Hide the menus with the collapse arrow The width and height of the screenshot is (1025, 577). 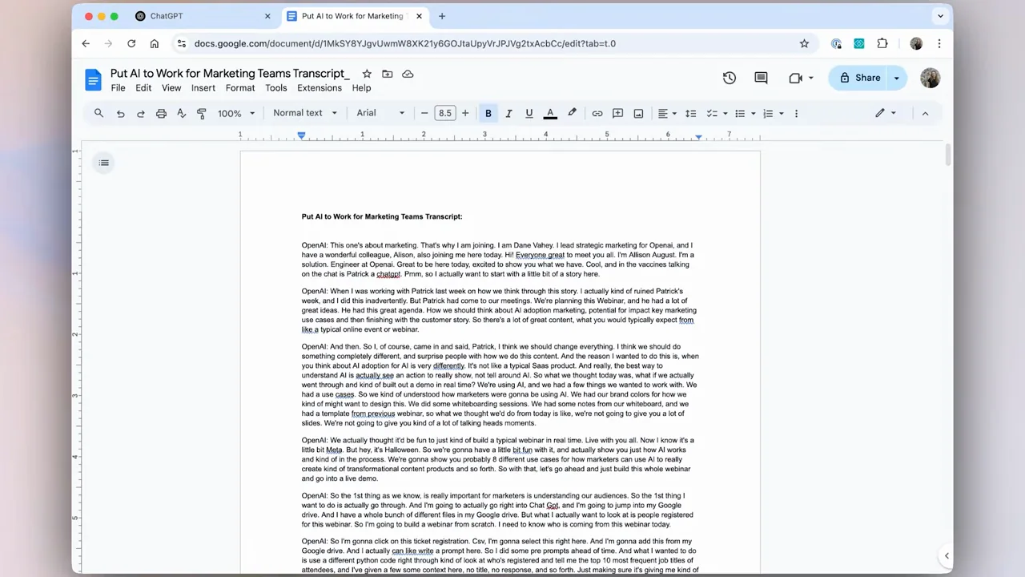[x=925, y=114]
